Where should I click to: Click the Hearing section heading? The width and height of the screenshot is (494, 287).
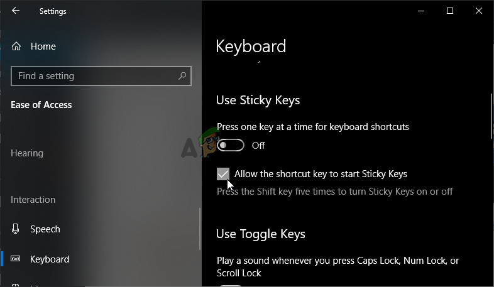coord(27,153)
